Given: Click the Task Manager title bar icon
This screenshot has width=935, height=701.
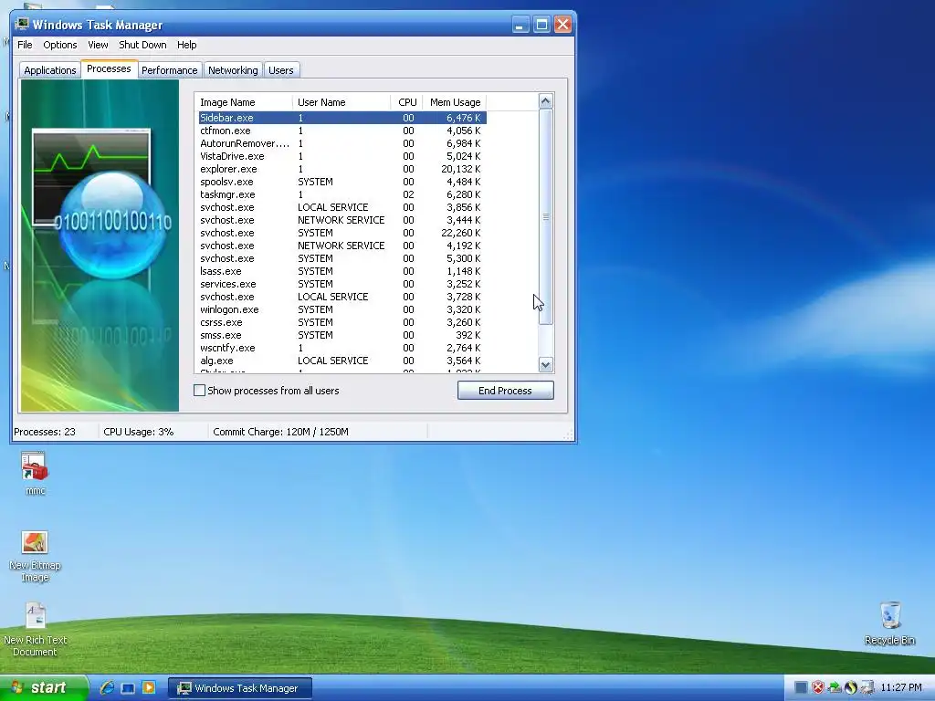Looking at the screenshot, I should pyautogui.click(x=22, y=25).
